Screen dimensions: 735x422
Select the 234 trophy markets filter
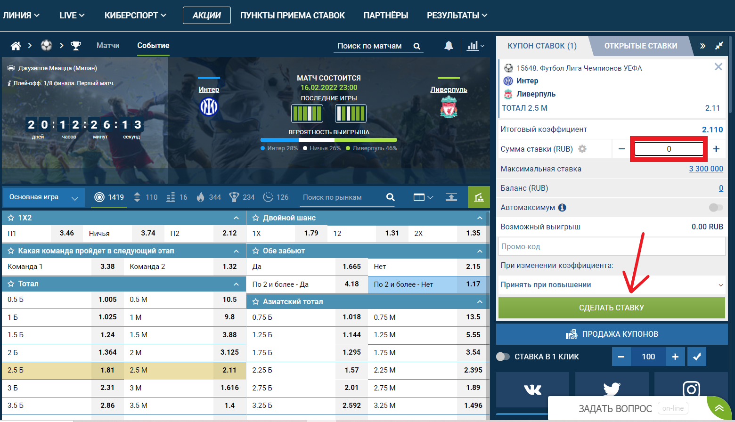(242, 197)
